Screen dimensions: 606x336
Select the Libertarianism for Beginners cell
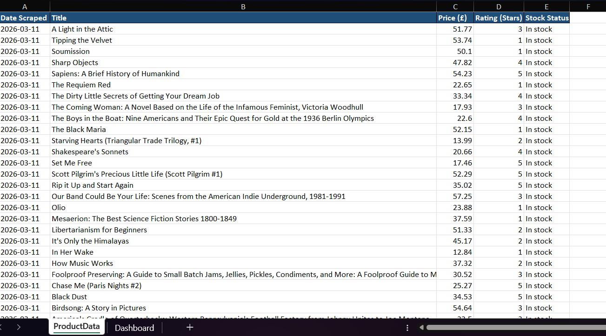(x=243, y=230)
